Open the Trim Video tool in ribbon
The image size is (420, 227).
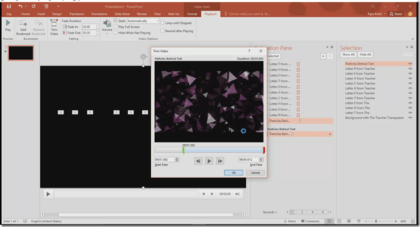pyautogui.click(x=54, y=28)
